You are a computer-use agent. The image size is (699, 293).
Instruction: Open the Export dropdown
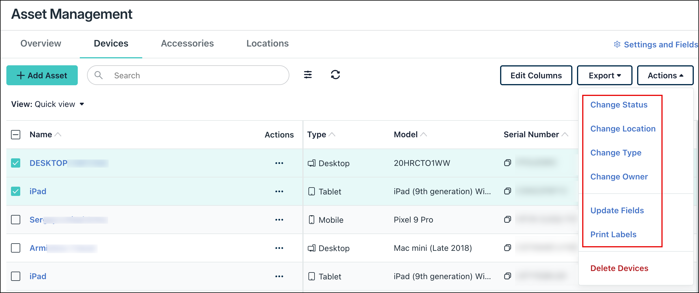pos(604,75)
